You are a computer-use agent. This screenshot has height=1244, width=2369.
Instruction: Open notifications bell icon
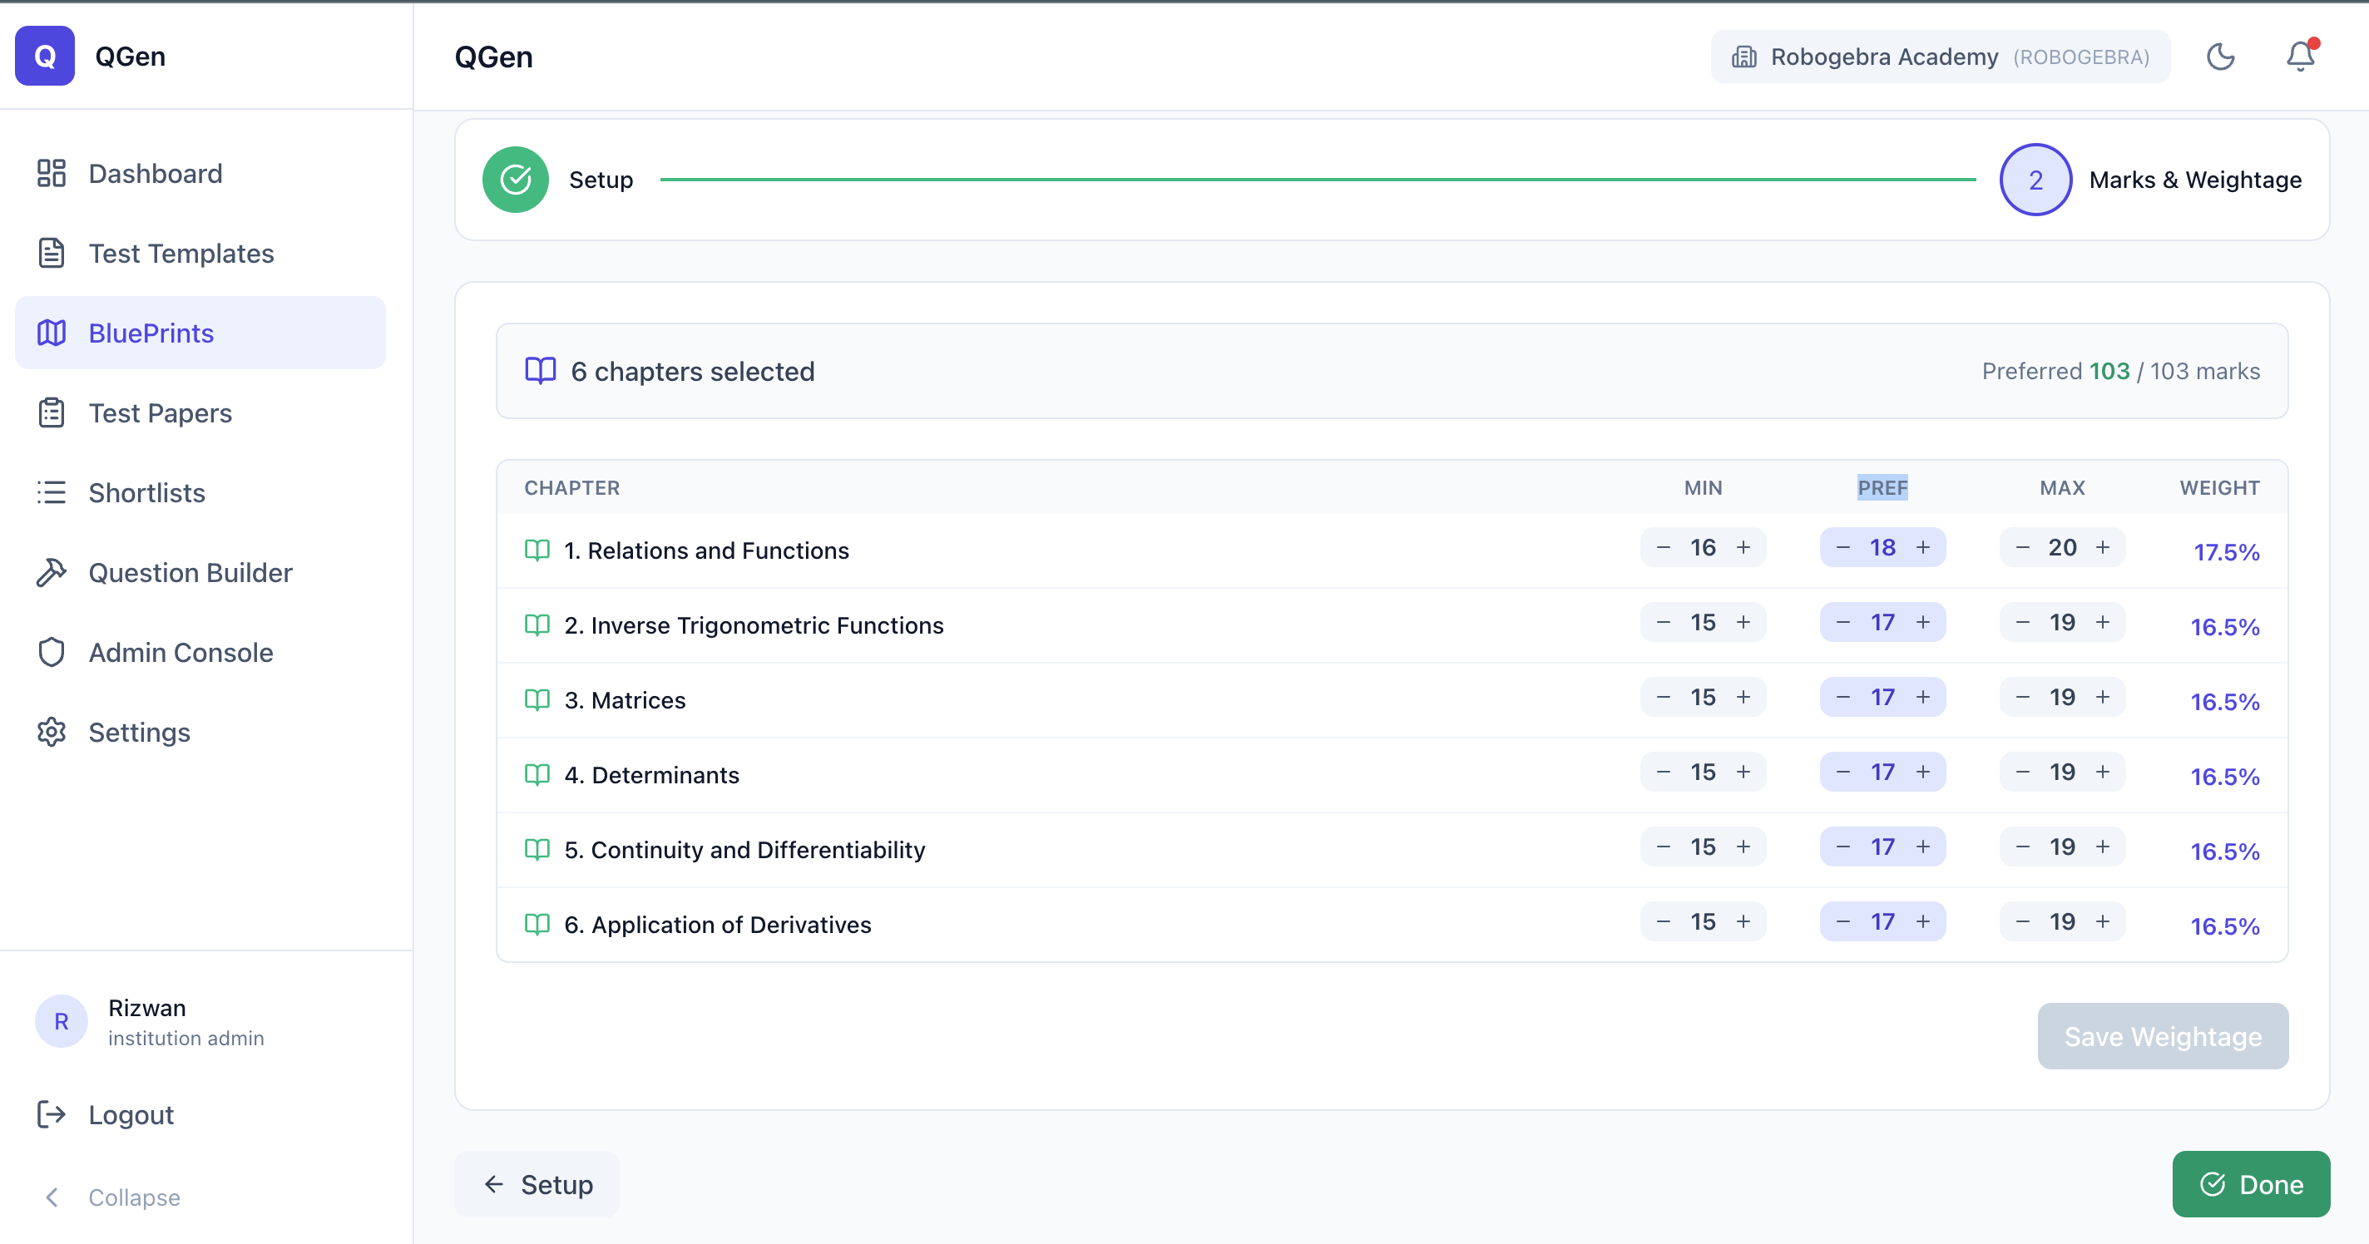click(2300, 57)
